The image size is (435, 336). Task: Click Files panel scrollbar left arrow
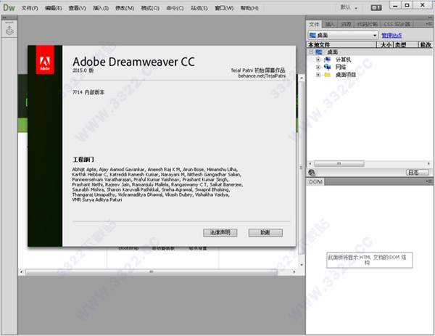tap(310, 163)
